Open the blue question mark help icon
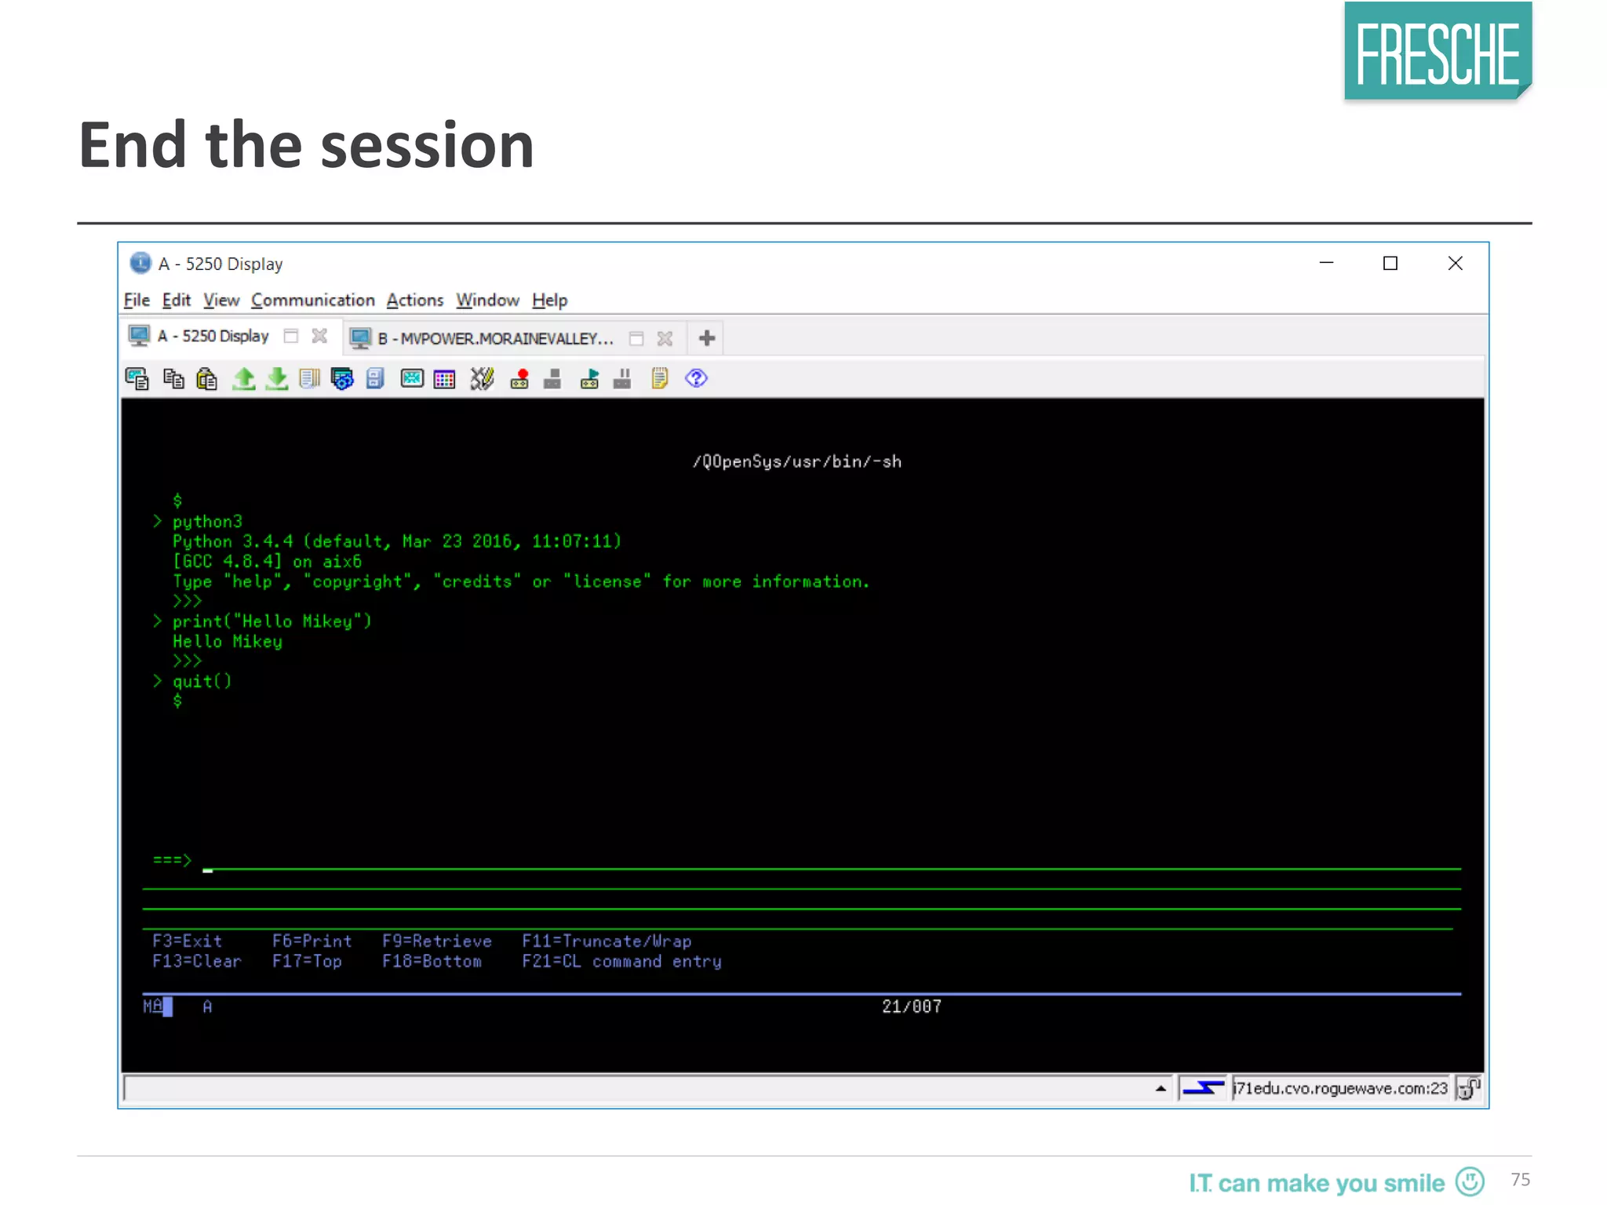The width and height of the screenshot is (1607, 1205). click(696, 379)
